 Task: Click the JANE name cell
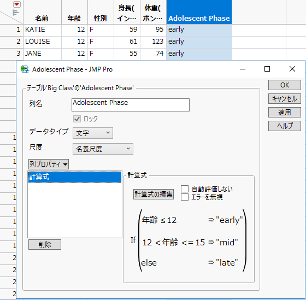[42, 54]
